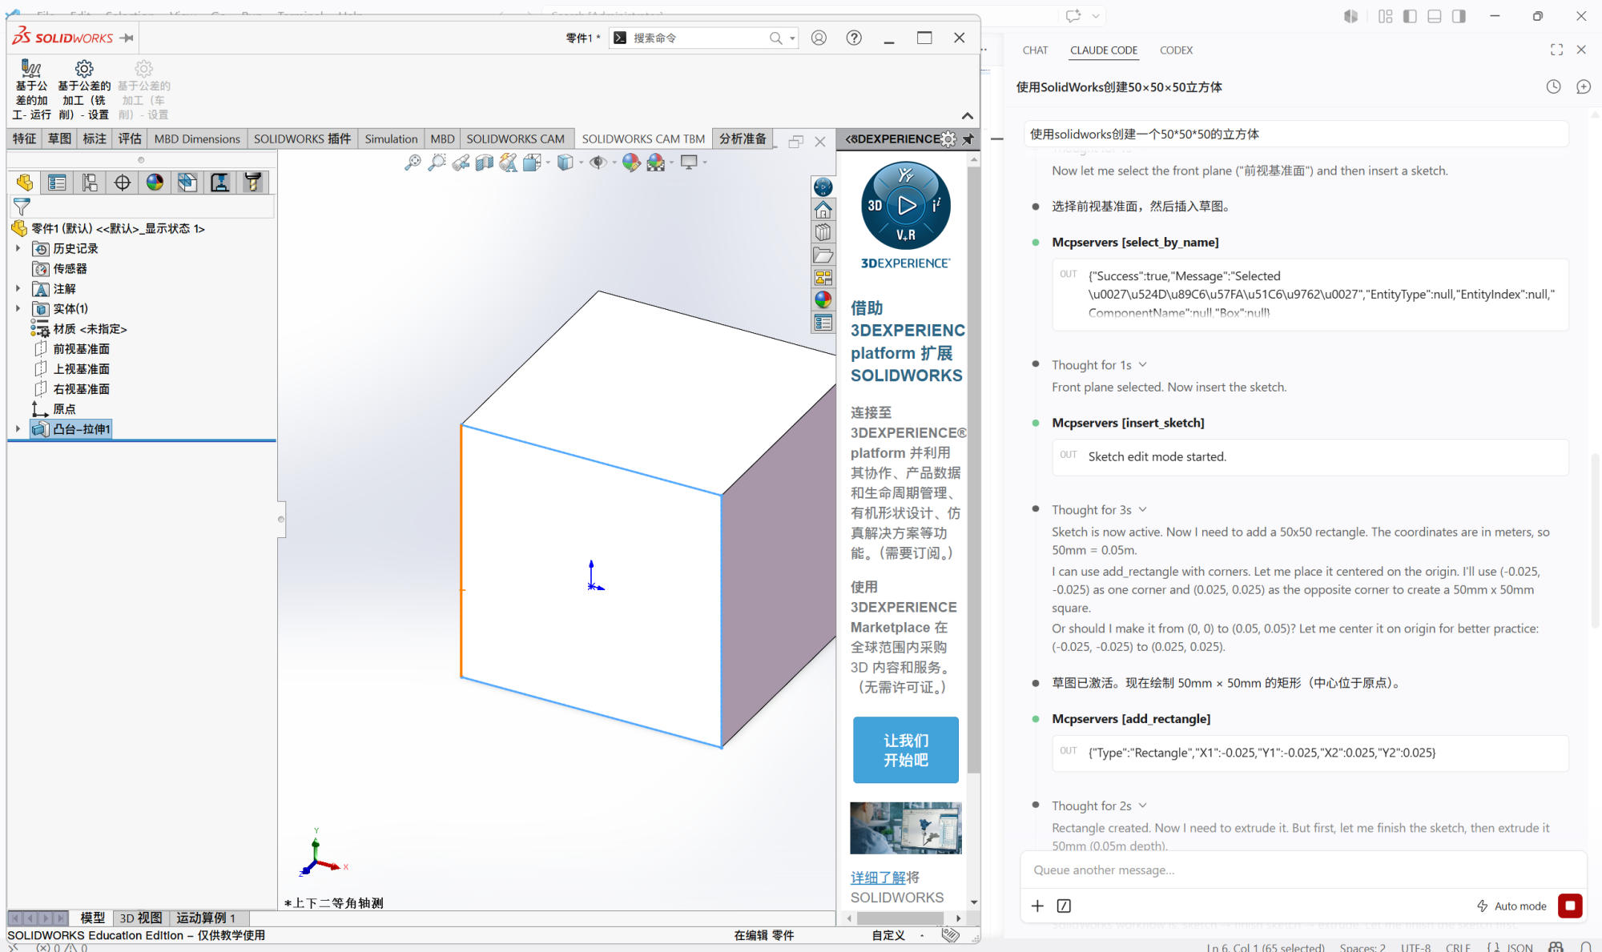The height and width of the screenshot is (952, 1602).
Task: Switch to the 特征 ribbon tab
Action: 24,139
